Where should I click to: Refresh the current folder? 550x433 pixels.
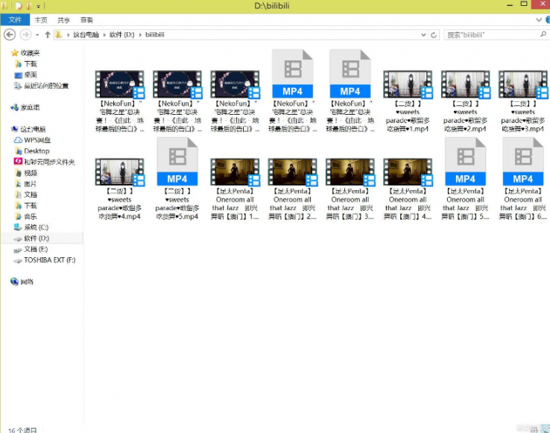[434, 35]
